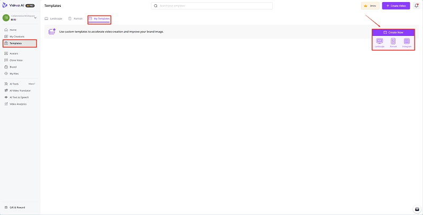Expand More next to AI Tools
The height and width of the screenshot is (215, 423).
tap(32, 84)
